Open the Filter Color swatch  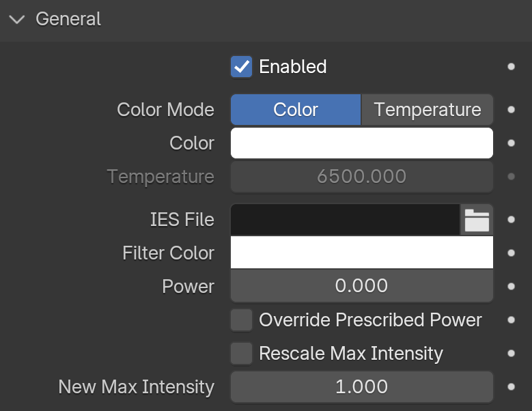(362, 253)
